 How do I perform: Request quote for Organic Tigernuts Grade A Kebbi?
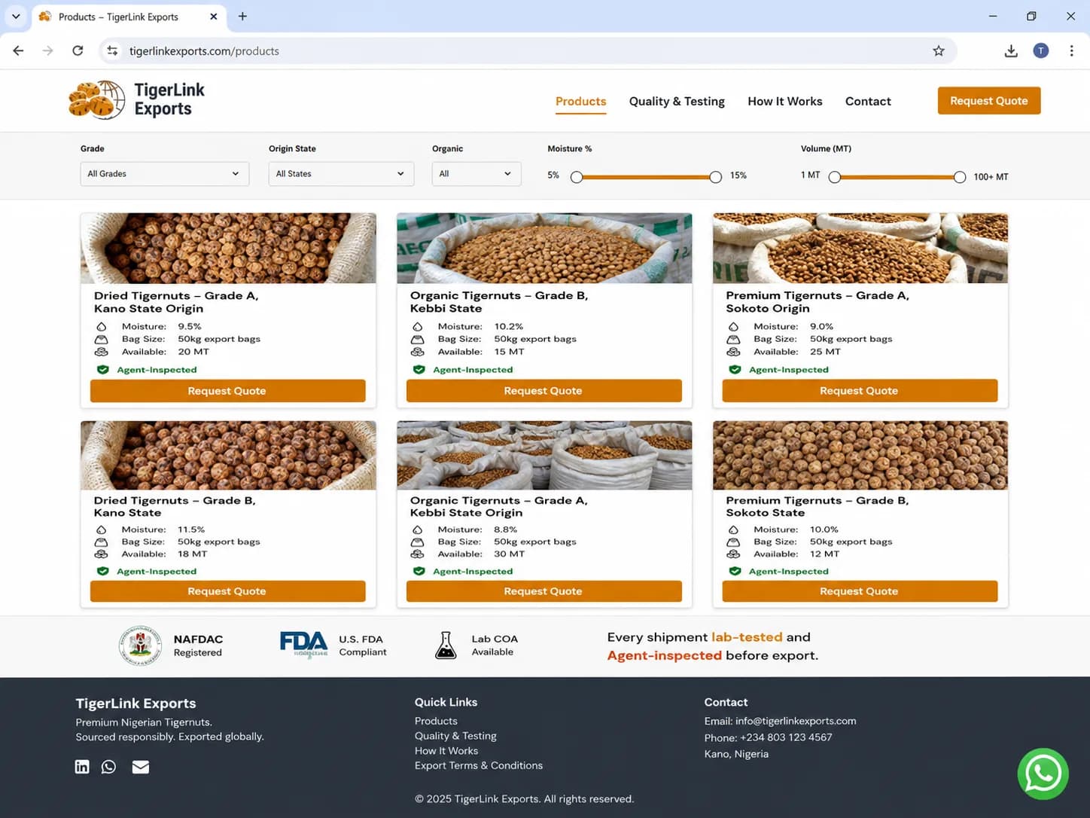[543, 591]
